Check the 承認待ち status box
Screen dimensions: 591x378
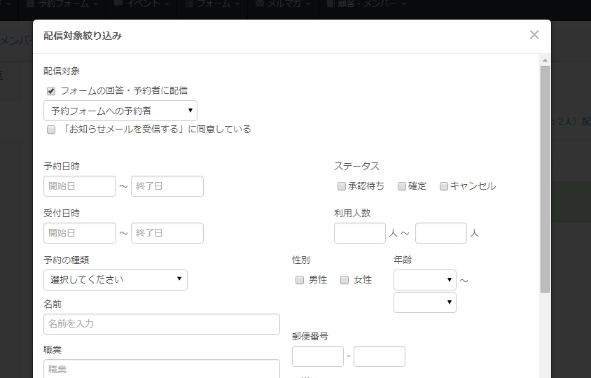[x=342, y=186]
